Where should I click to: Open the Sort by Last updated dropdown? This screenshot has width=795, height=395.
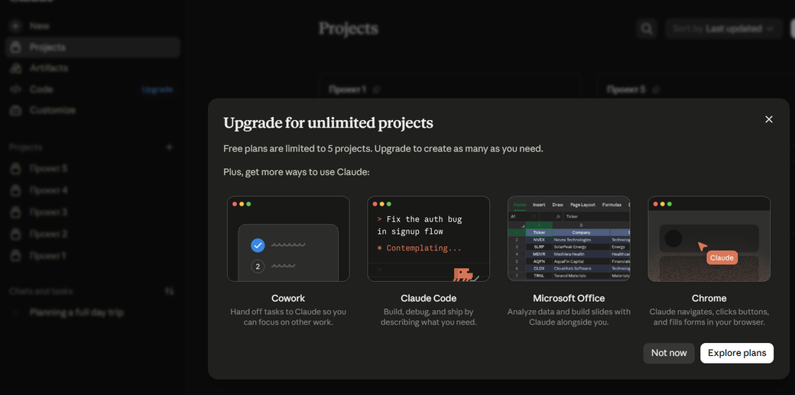[723, 29]
